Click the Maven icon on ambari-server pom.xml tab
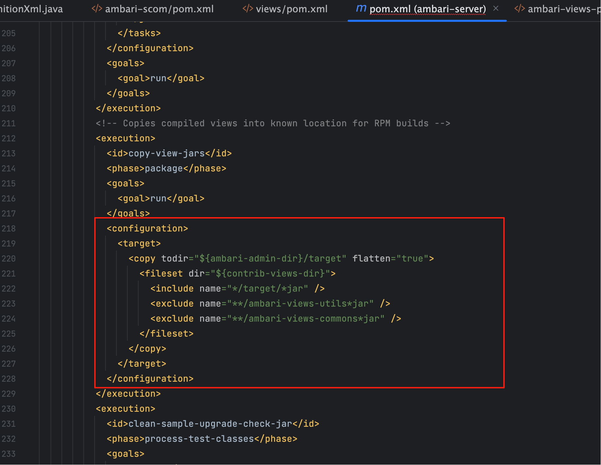The width and height of the screenshot is (601, 465). 361,9
